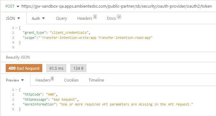This screenshot has width=216, height=116.
Task: Expand the Auth tab dropdown arrow
Action: 44,18
